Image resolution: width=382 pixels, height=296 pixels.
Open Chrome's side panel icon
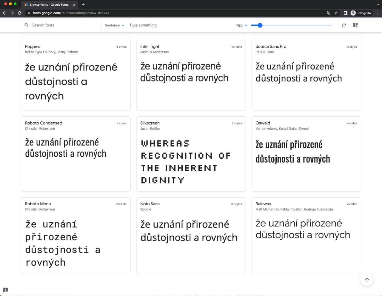[x=346, y=13]
